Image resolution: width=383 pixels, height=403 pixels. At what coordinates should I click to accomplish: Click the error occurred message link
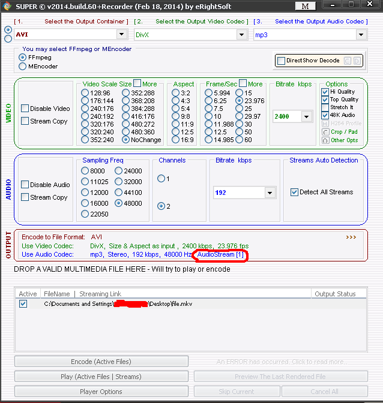pos(282,362)
